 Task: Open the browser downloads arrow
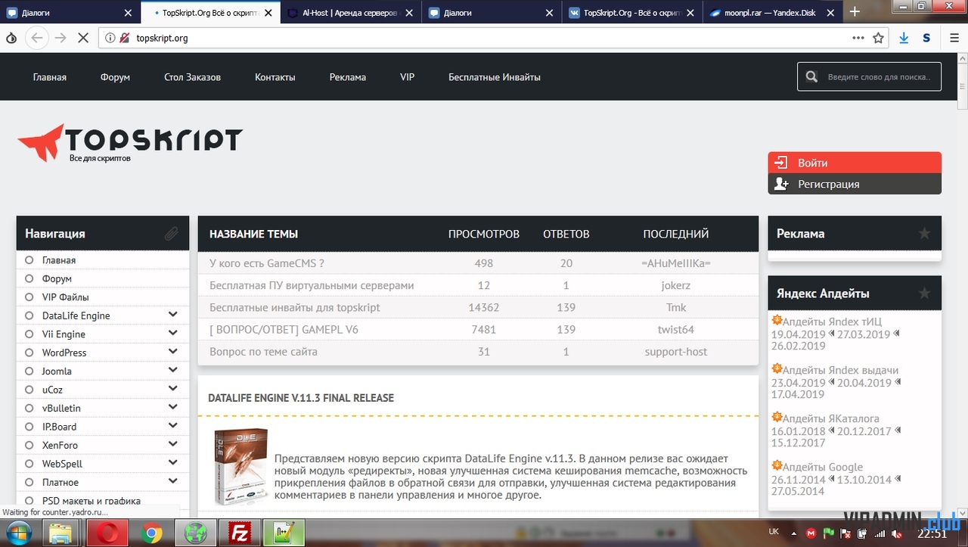click(904, 38)
